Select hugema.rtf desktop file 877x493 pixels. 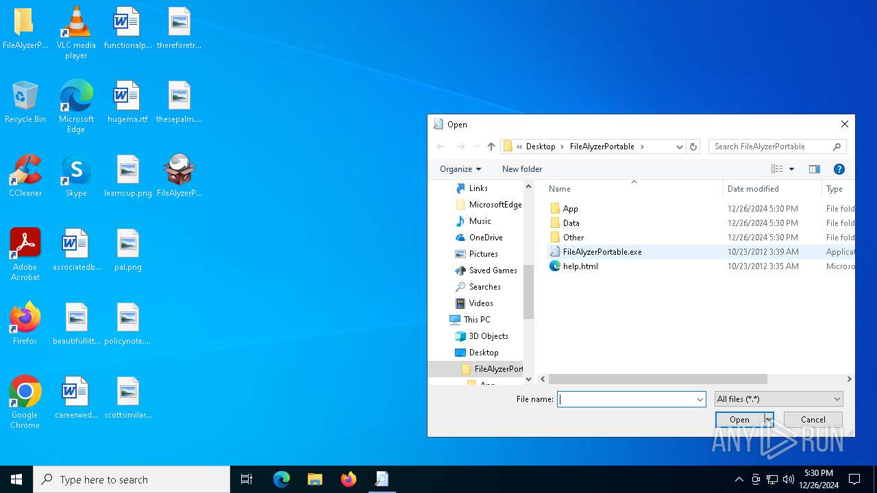pos(127,102)
